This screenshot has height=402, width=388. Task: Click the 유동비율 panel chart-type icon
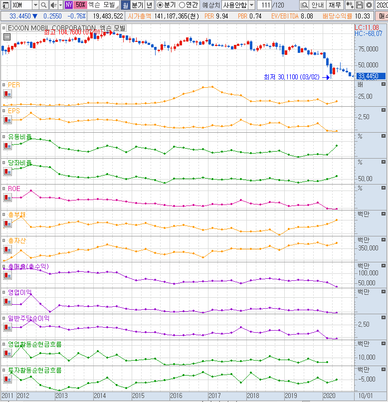(x=7, y=146)
